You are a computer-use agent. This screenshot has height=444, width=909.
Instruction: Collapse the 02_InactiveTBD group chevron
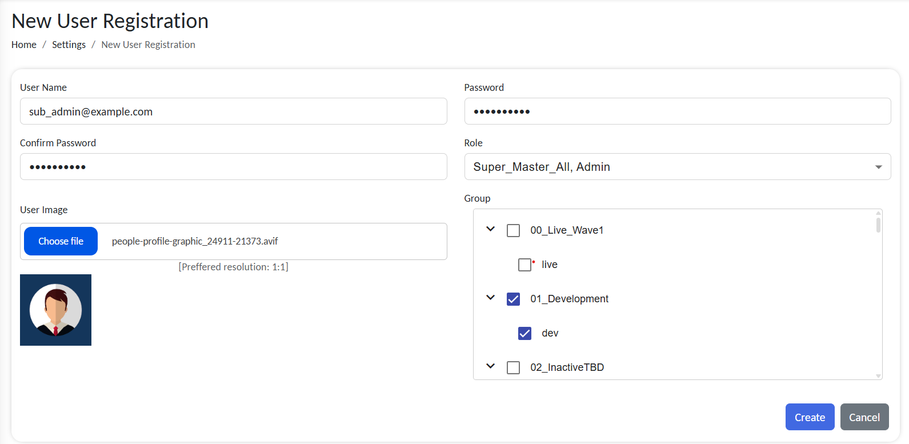pyautogui.click(x=490, y=366)
